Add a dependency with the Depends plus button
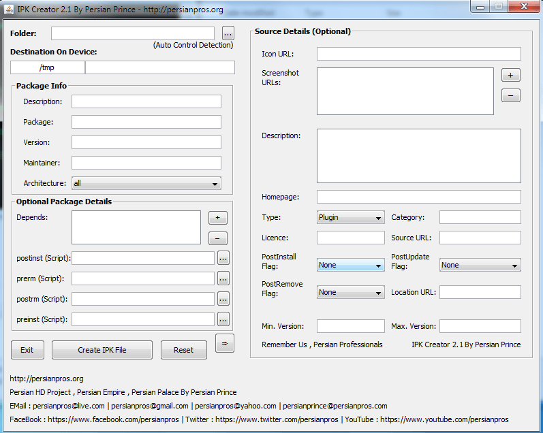The width and height of the screenshot is (543, 433). click(217, 218)
